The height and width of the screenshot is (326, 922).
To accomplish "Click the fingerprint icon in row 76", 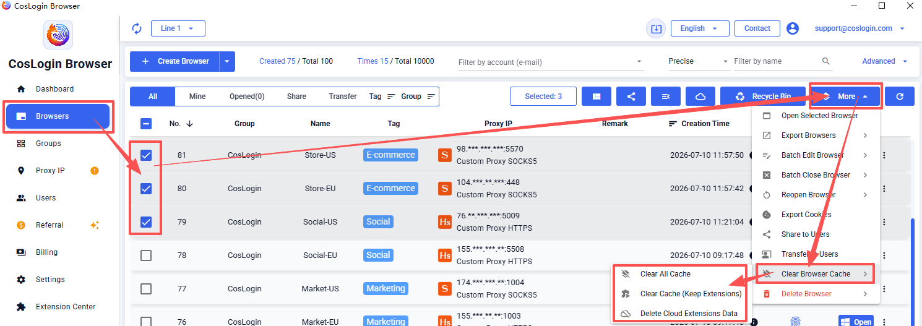I will 795,322.
